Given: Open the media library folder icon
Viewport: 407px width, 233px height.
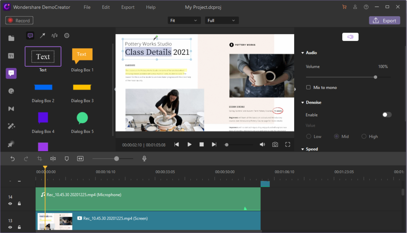Looking at the screenshot, I should tap(11, 38).
